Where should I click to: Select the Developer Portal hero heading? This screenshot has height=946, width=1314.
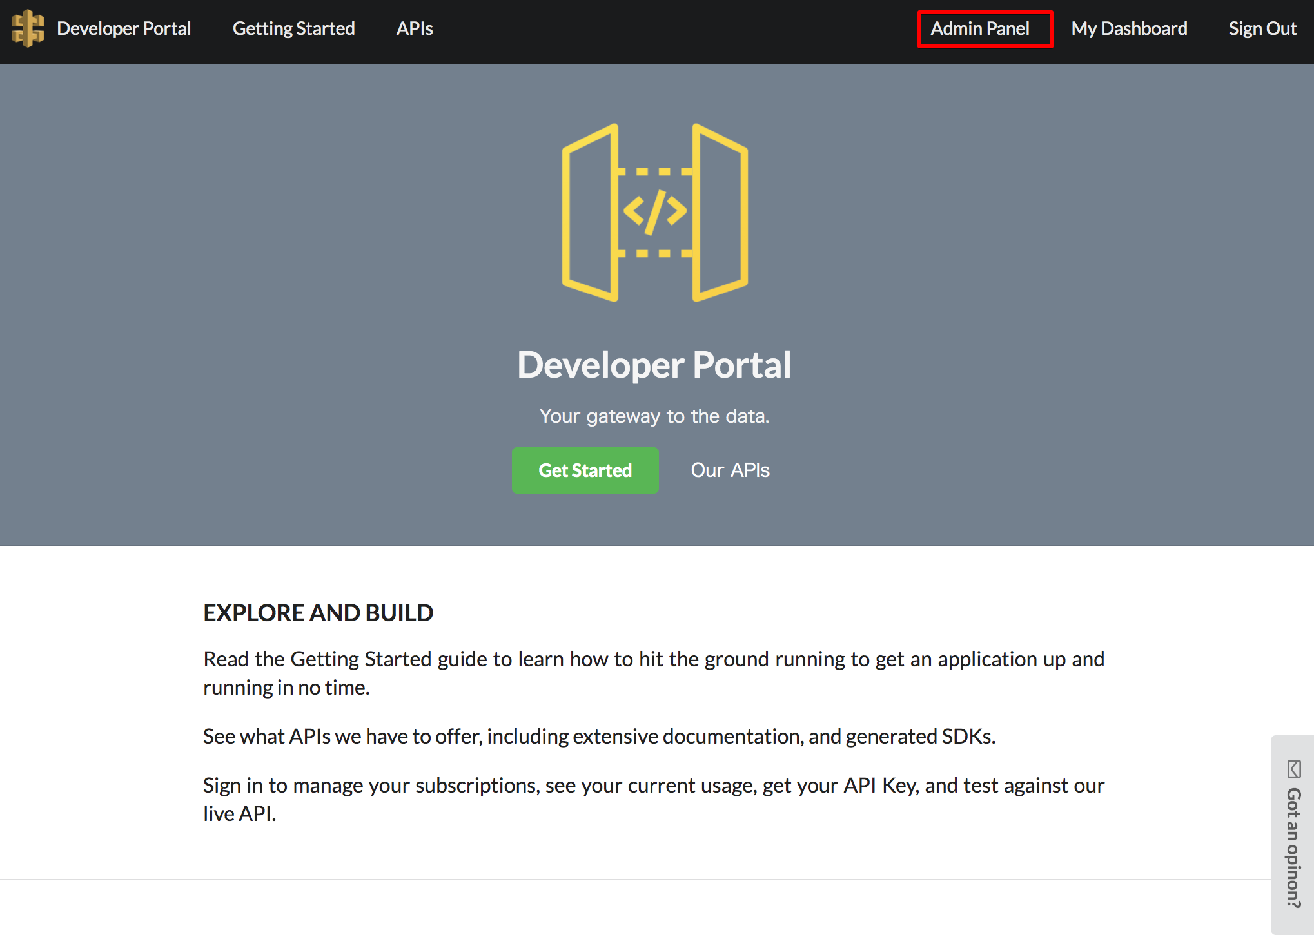[x=654, y=365]
